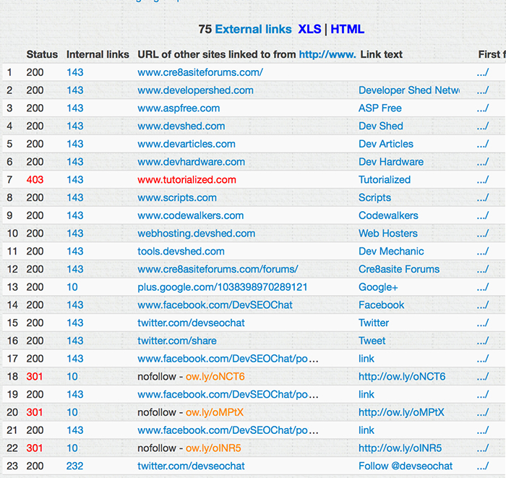Click the http://ow.ly/oINR5 link text
Screen dimensions: 506x478
(x=400, y=448)
